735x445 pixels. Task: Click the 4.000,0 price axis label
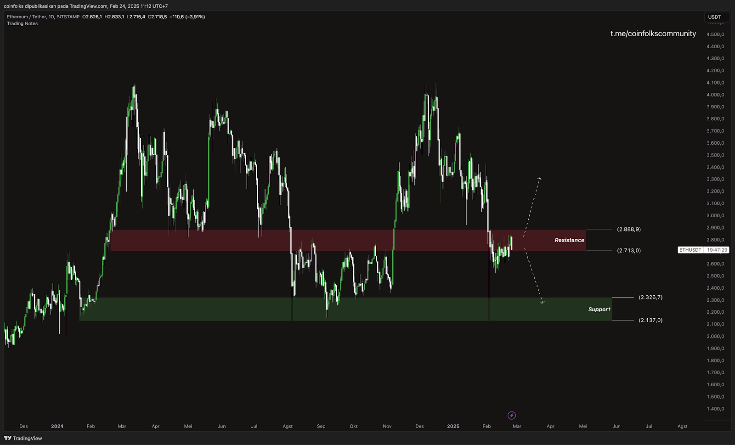715,95
